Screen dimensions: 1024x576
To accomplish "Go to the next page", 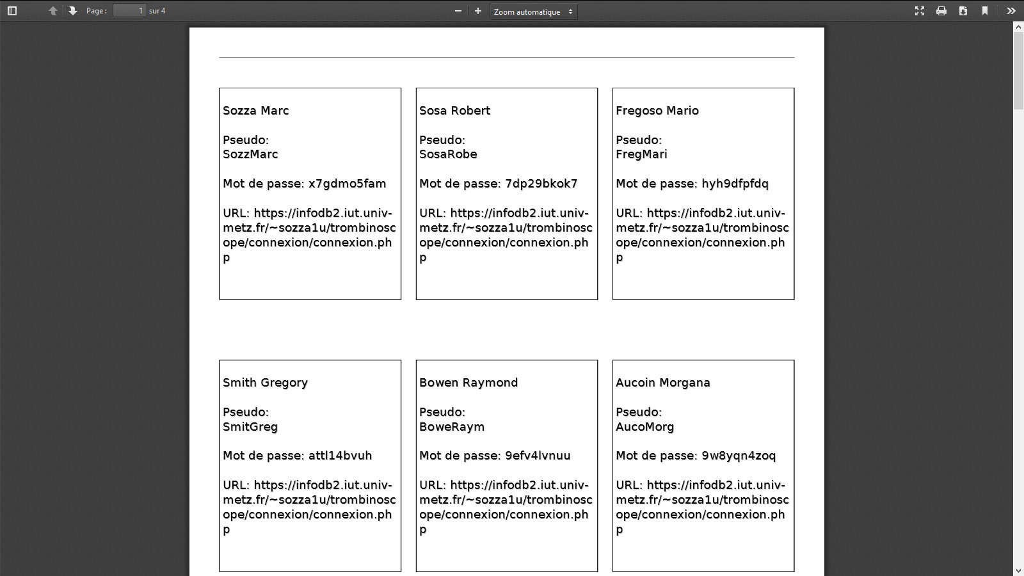I will [73, 11].
